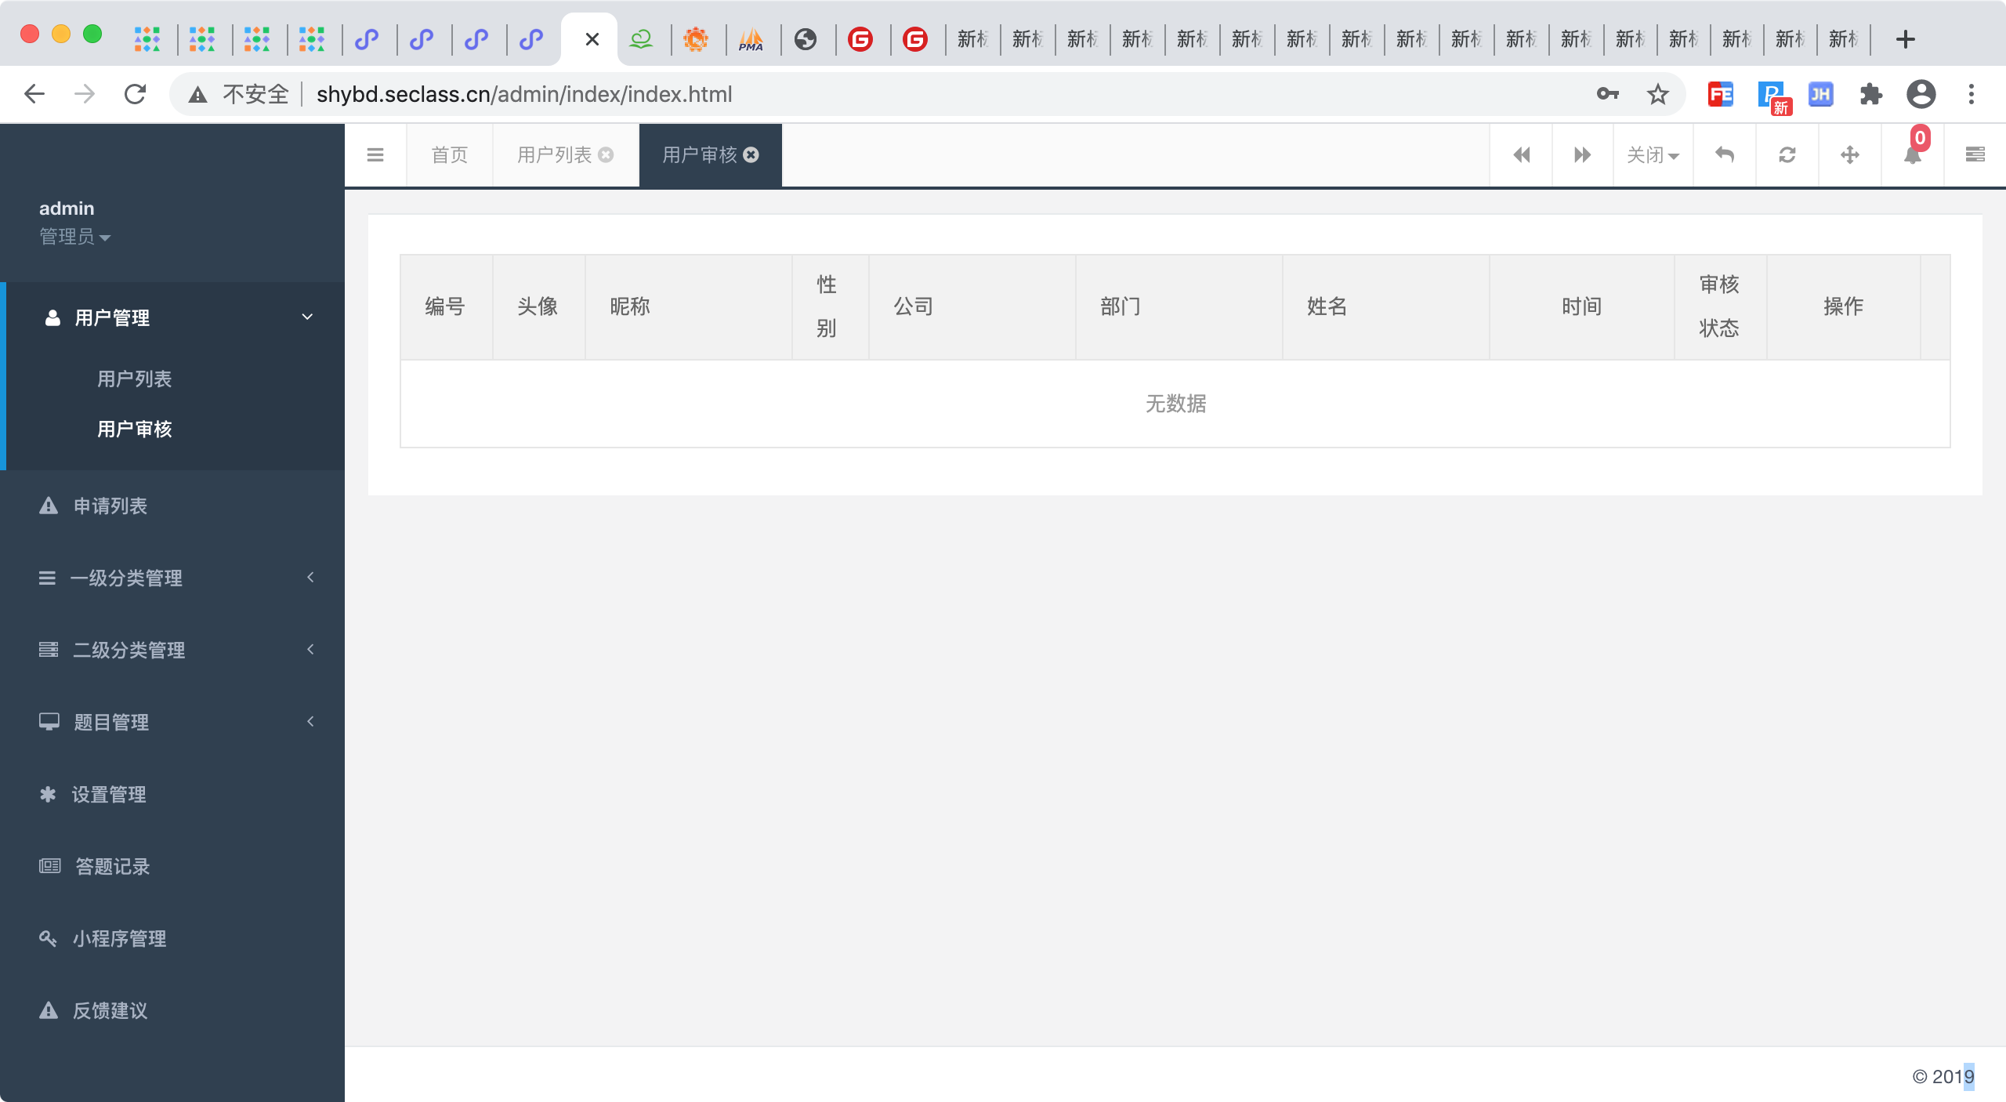Image resolution: width=2006 pixels, height=1102 pixels.
Task: Open 答题记录 from sidebar
Action: pyautogui.click(x=112, y=866)
